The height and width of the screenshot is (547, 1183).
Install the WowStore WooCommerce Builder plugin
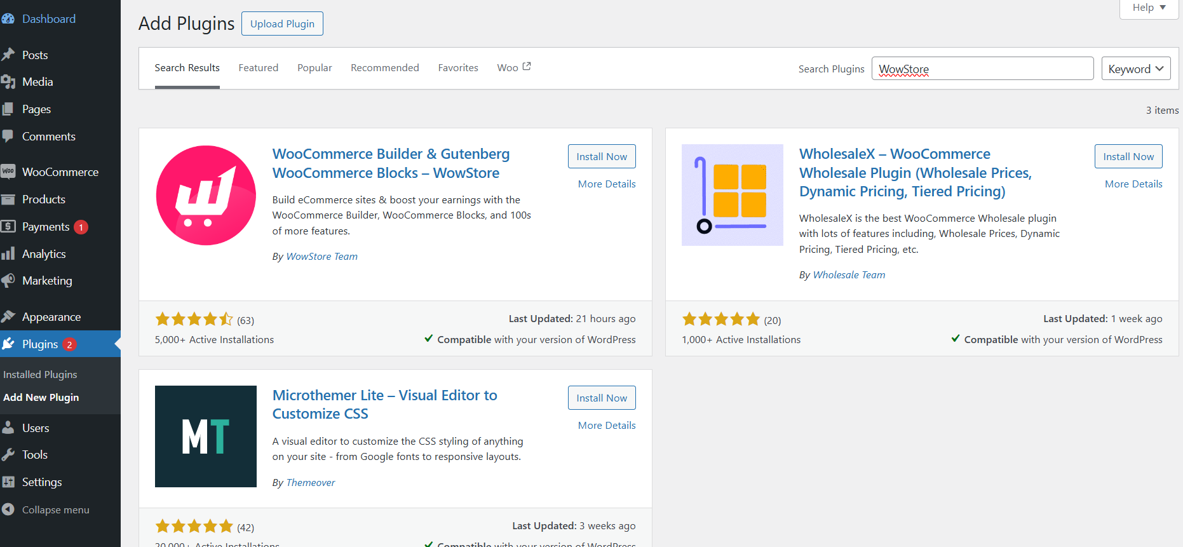(x=602, y=156)
